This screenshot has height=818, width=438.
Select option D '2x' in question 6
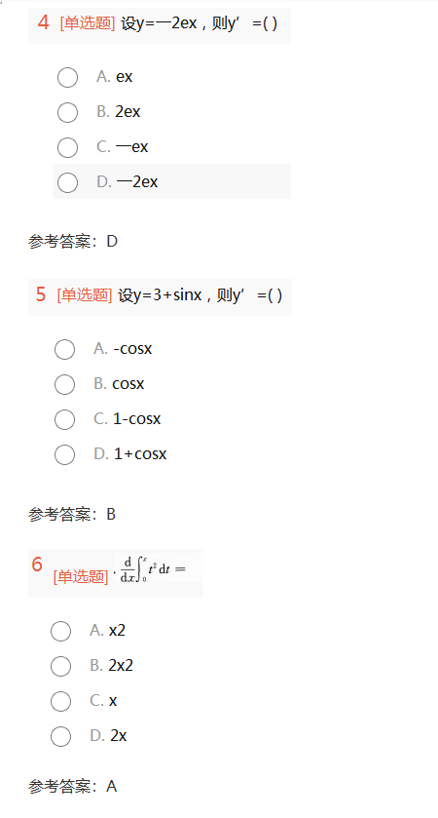tap(61, 736)
